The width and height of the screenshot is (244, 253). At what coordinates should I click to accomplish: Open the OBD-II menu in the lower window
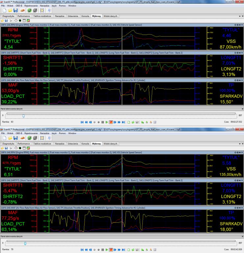click(19, 133)
